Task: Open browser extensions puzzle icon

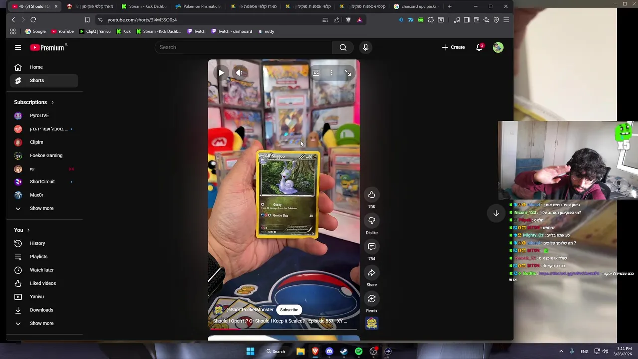Action: pyautogui.click(x=431, y=20)
